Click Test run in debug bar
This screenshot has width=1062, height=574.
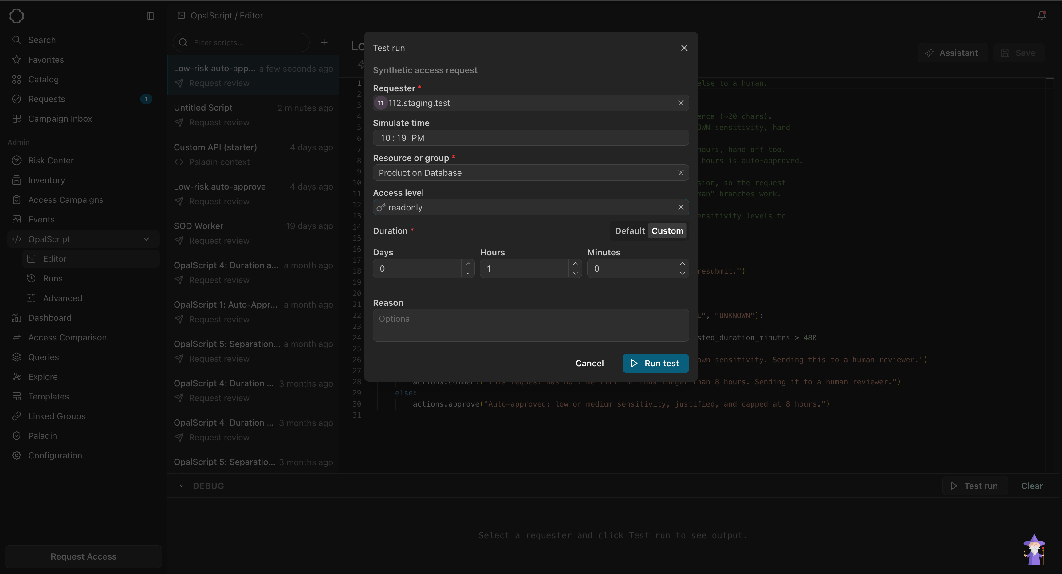pos(975,486)
